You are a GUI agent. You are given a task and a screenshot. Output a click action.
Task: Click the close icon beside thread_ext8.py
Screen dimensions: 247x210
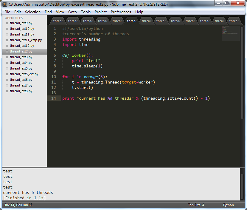point(7,91)
